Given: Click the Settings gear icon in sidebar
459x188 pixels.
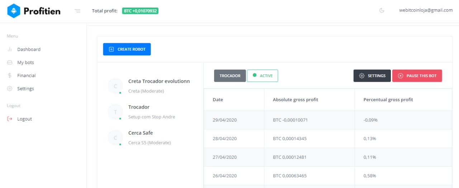Looking at the screenshot, I should 10,89.
